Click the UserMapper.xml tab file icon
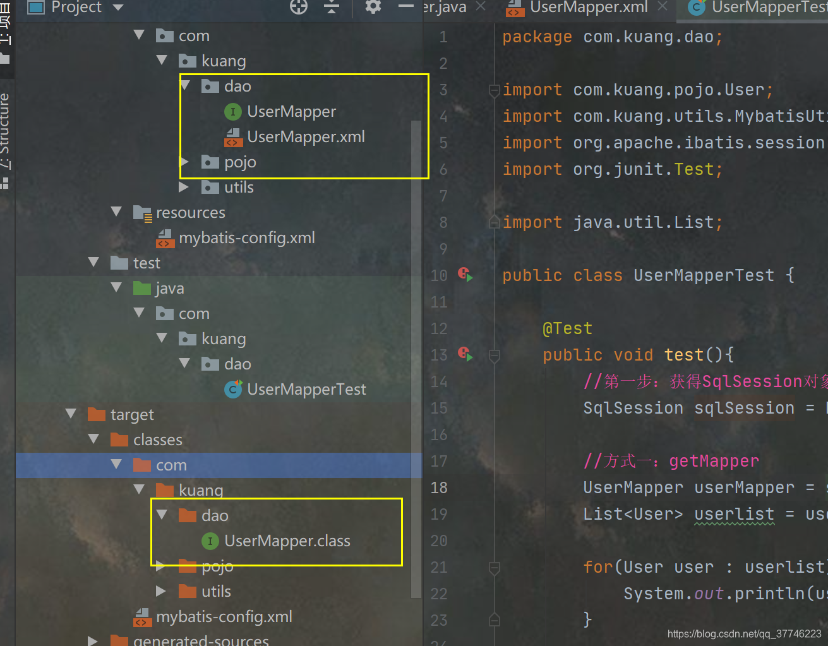The height and width of the screenshot is (646, 828). [x=515, y=8]
